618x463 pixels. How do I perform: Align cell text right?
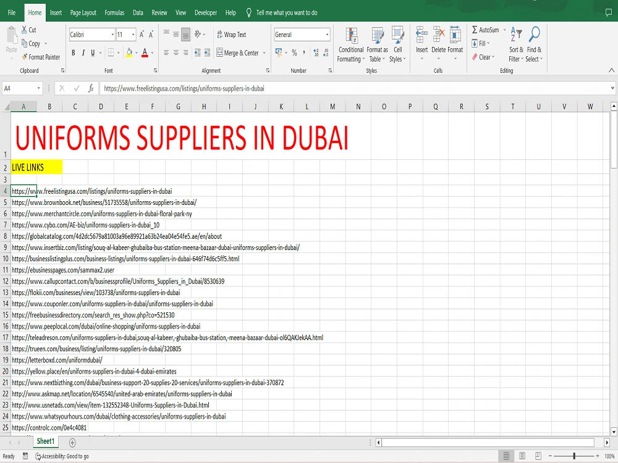pyautogui.click(x=185, y=52)
